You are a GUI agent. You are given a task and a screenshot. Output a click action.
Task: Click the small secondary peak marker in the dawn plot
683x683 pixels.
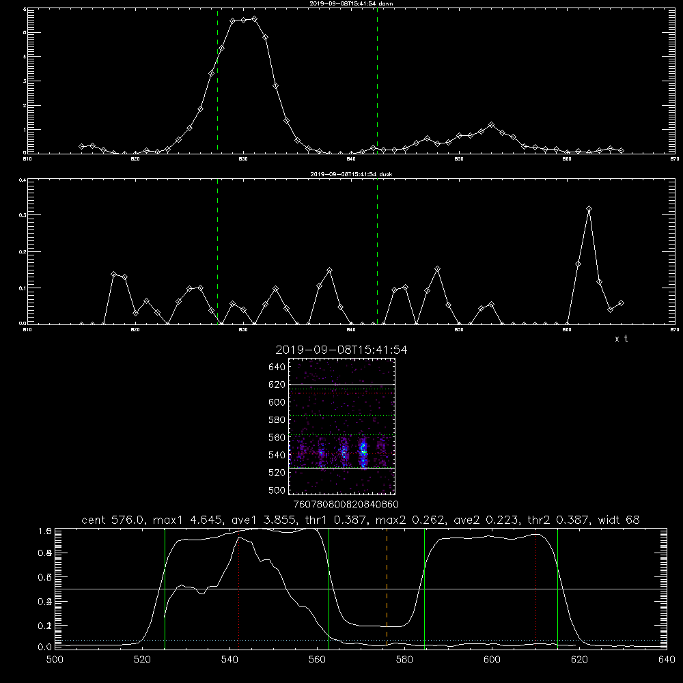(491, 124)
